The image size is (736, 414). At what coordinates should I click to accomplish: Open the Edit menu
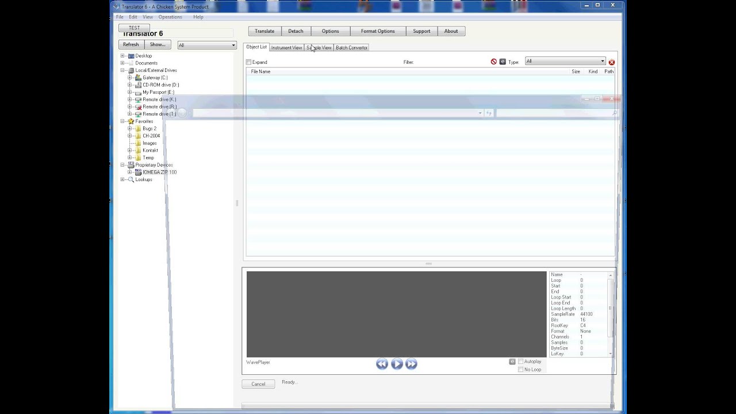(x=133, y=17)
